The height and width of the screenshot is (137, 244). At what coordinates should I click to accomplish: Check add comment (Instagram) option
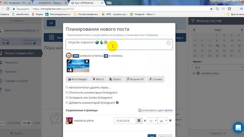coord(67,102)
